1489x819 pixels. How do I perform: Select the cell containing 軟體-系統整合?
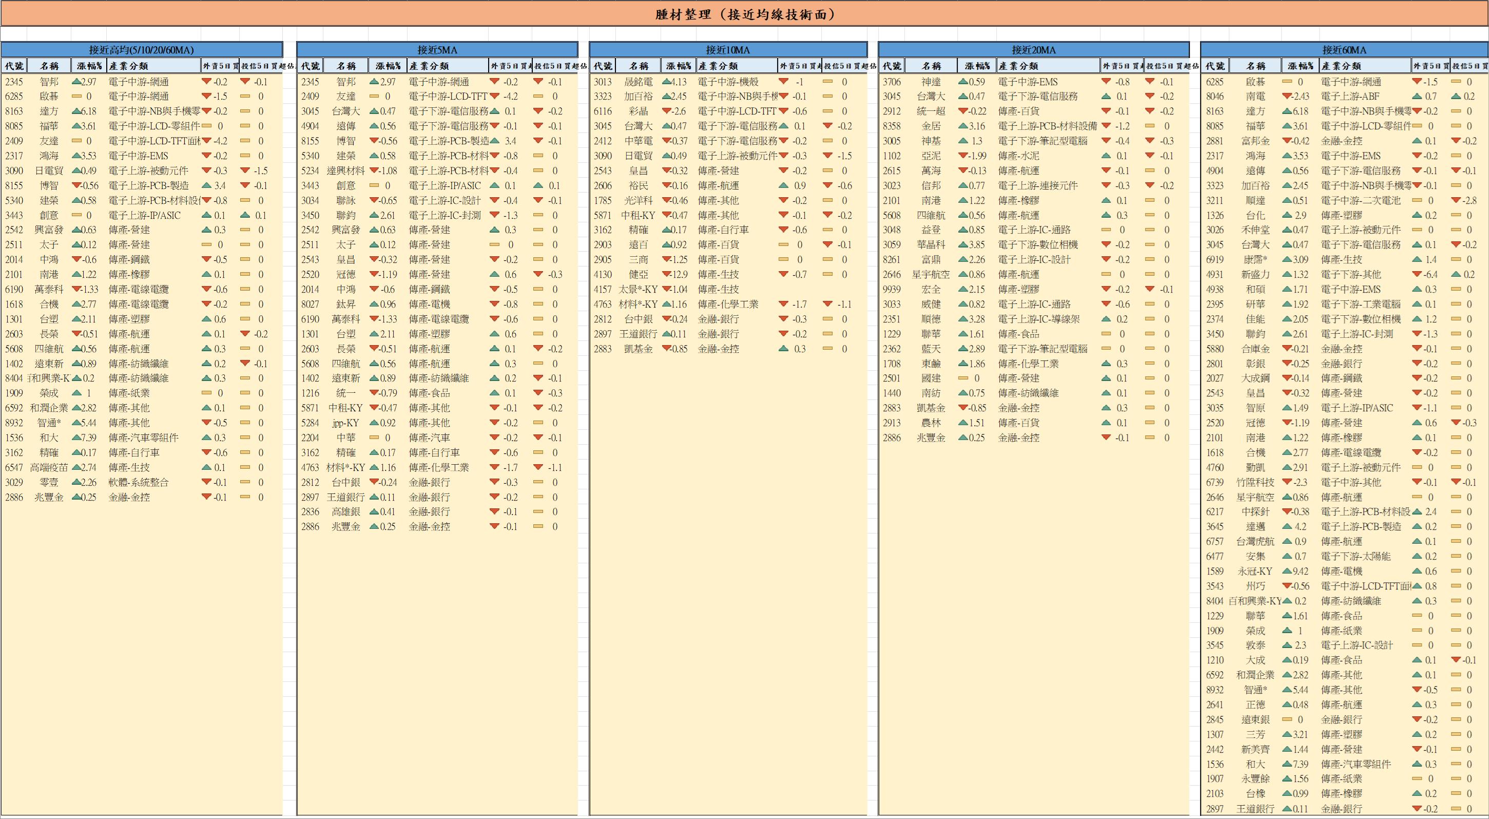pyautogui.click(x=139, y=482)
